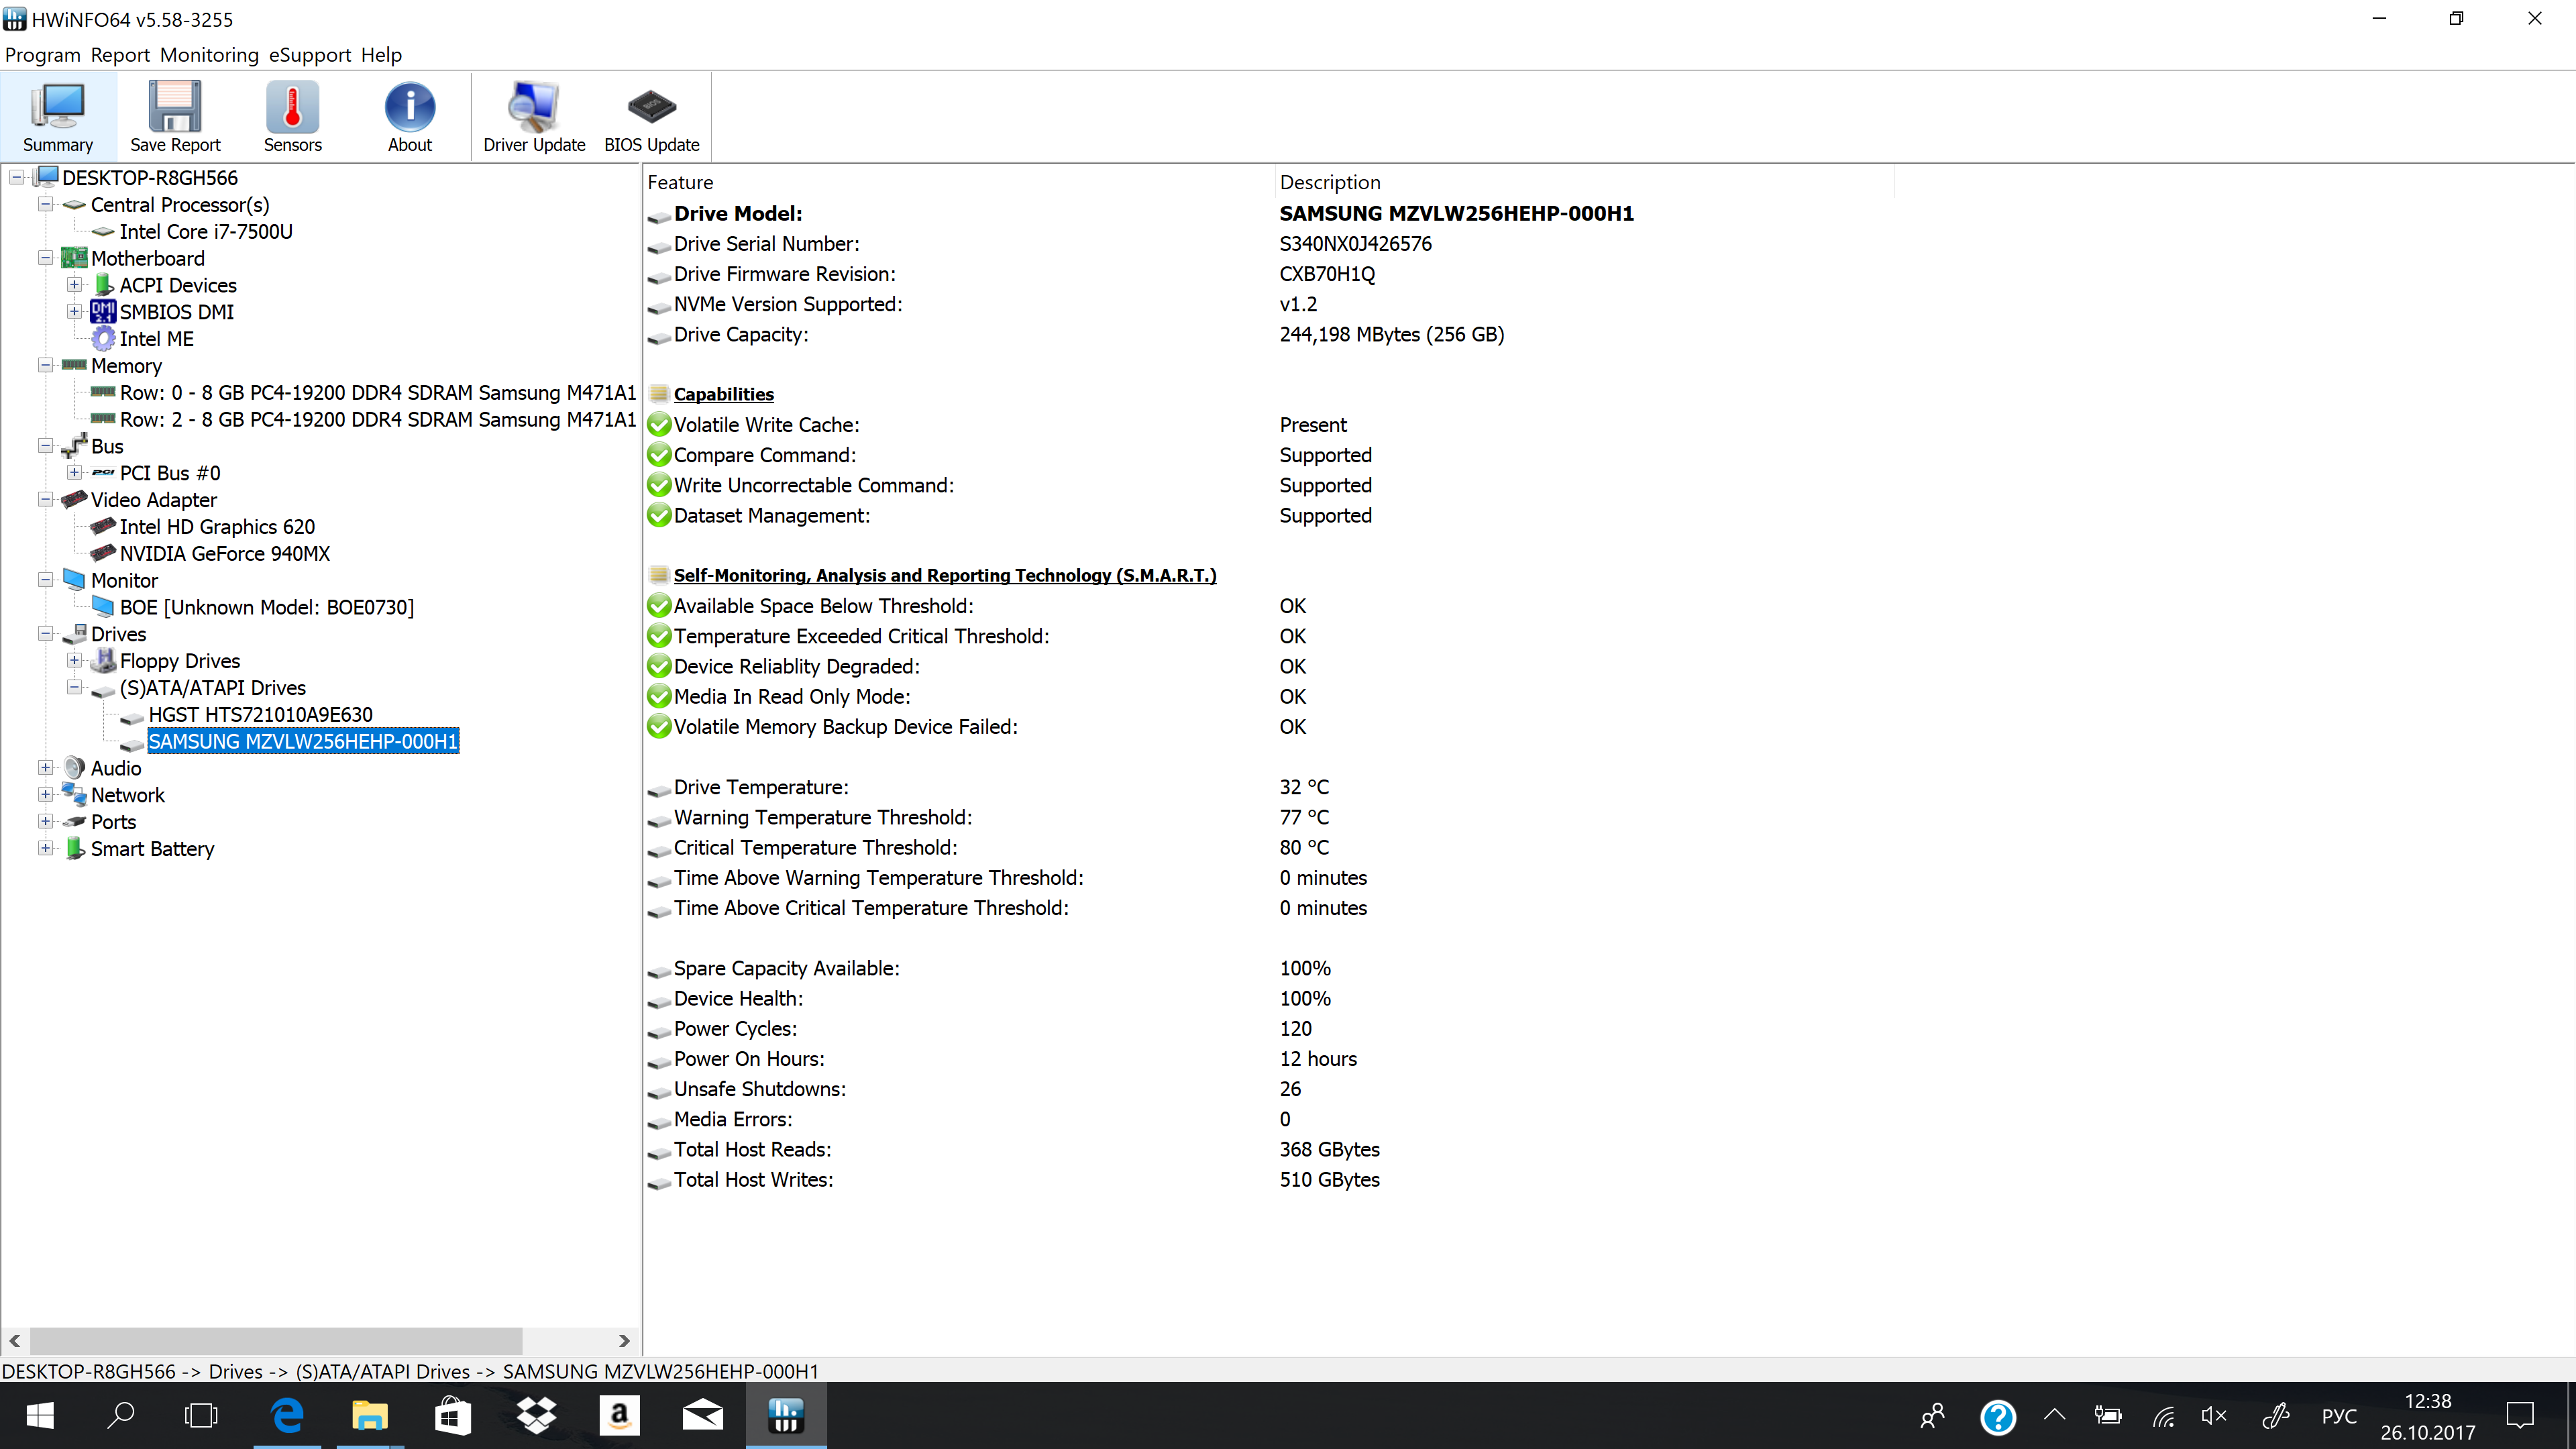Open the Summary toolbar icon

[x=58, y=117]
